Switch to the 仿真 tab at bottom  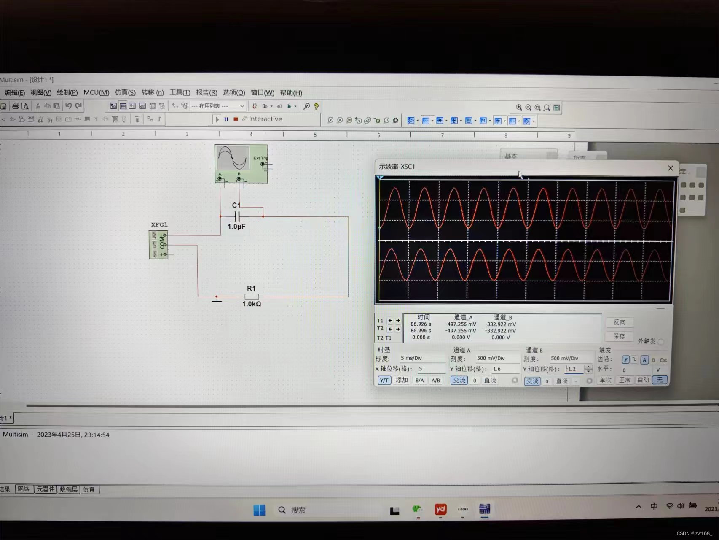coord(89,489)
